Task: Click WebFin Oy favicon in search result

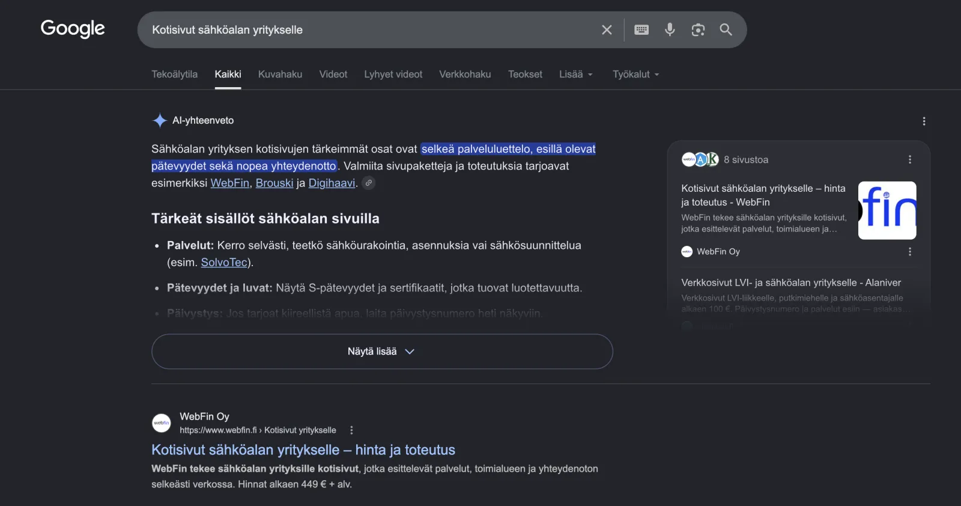Action: (161, 422)
